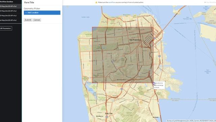216x122 pixels.
Task: Submit the Geometry Picker form
Action: click(x=28, y=20)
